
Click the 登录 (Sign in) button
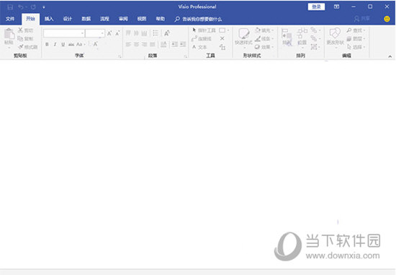pyautogui.click(x=316, y=6)
